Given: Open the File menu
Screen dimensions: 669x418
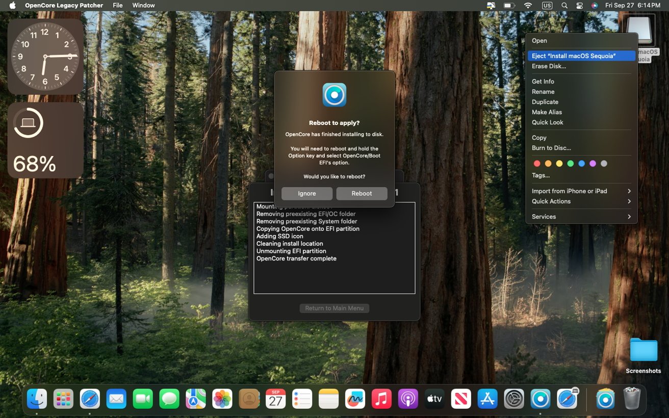Looking at the screenshot, I should click(118, 5).
